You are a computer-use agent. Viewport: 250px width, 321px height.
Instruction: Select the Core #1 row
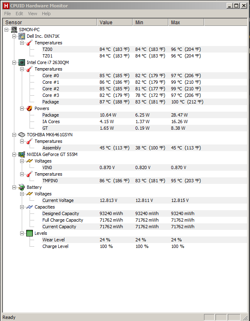pyautogui.click(x=144, y=82)
